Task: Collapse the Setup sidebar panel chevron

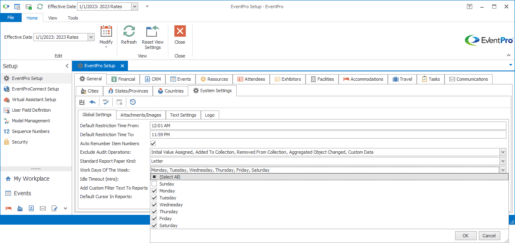Action: point(67,66)
